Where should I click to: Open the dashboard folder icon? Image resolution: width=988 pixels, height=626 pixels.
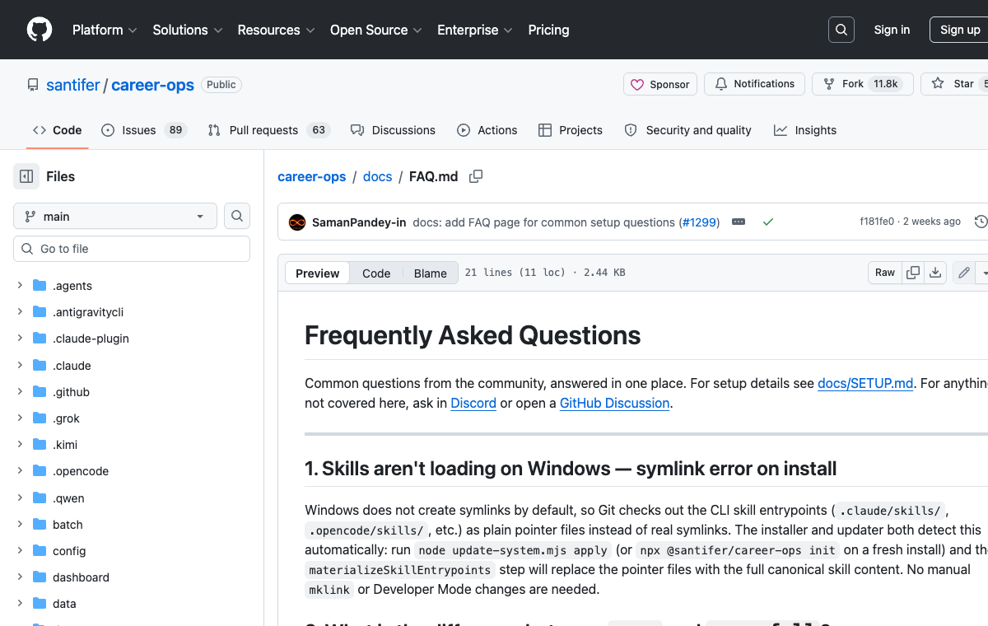(x=40, y=577)
